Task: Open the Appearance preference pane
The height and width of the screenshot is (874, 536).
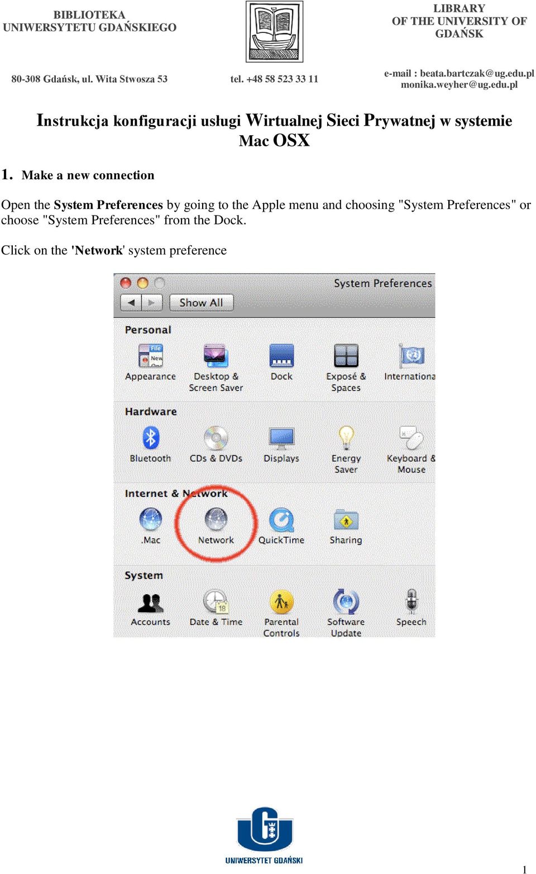Action: (x=150, y=362)
